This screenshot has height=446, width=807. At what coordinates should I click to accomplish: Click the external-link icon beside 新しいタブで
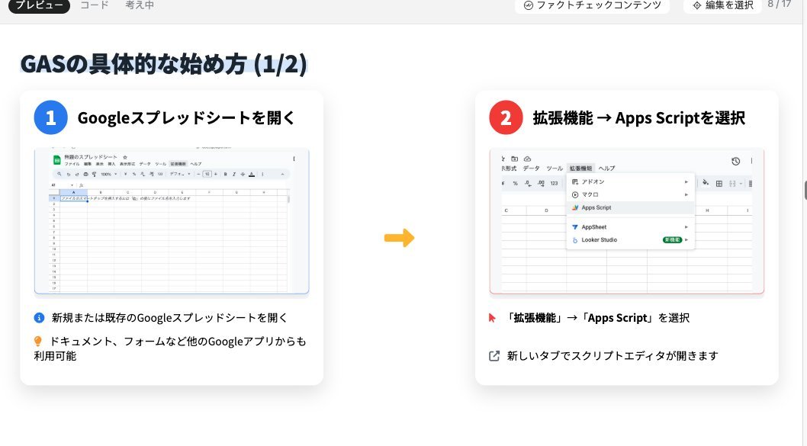point(494,356)
